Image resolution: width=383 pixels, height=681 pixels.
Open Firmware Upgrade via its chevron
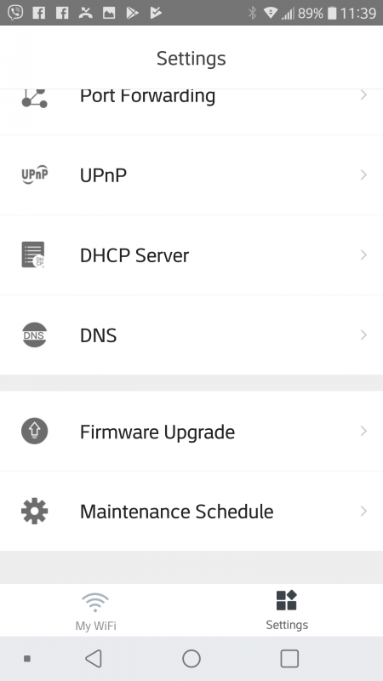363,431
